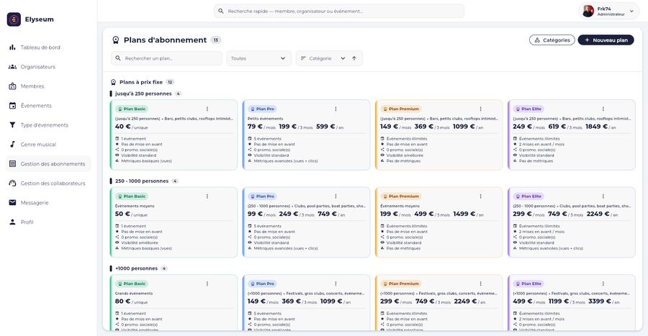Click the '250 - 1000 personnes' group heading

pyautogui.click(x=142, y=181)
